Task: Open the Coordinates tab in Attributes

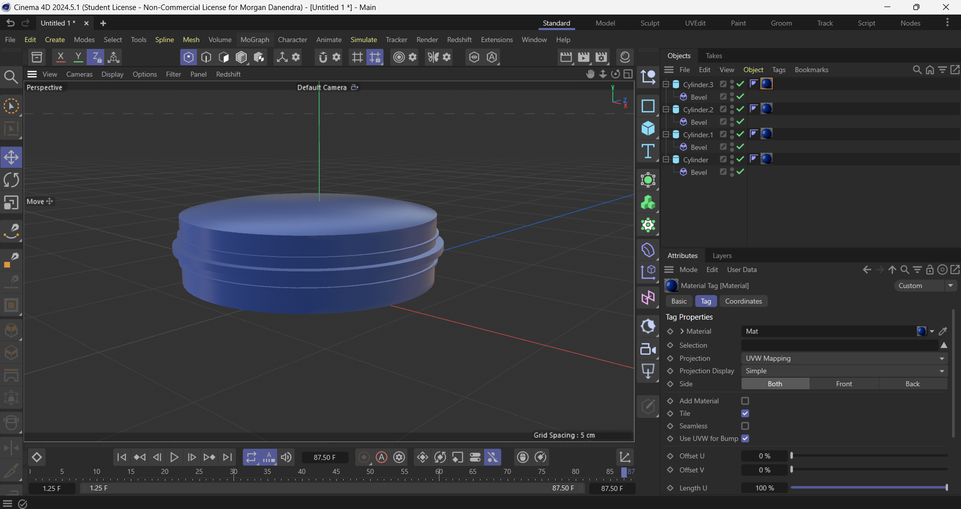Action: coord(743,301)
